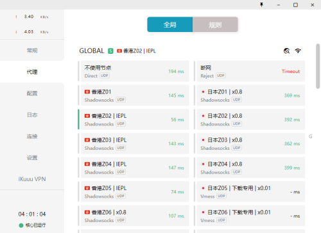321x233 pixels.
Task: Click the vertical scrollbar thumb
Action: pos(318,66)
